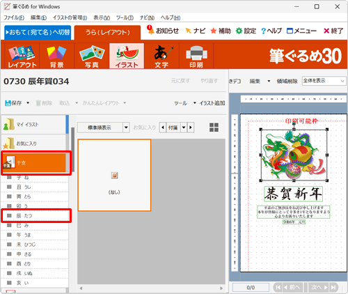Image resolution: width=348 pixels, height=294 pixels.
Task: Select the (なし) thumbnail tile
Action: coord(114,175)
